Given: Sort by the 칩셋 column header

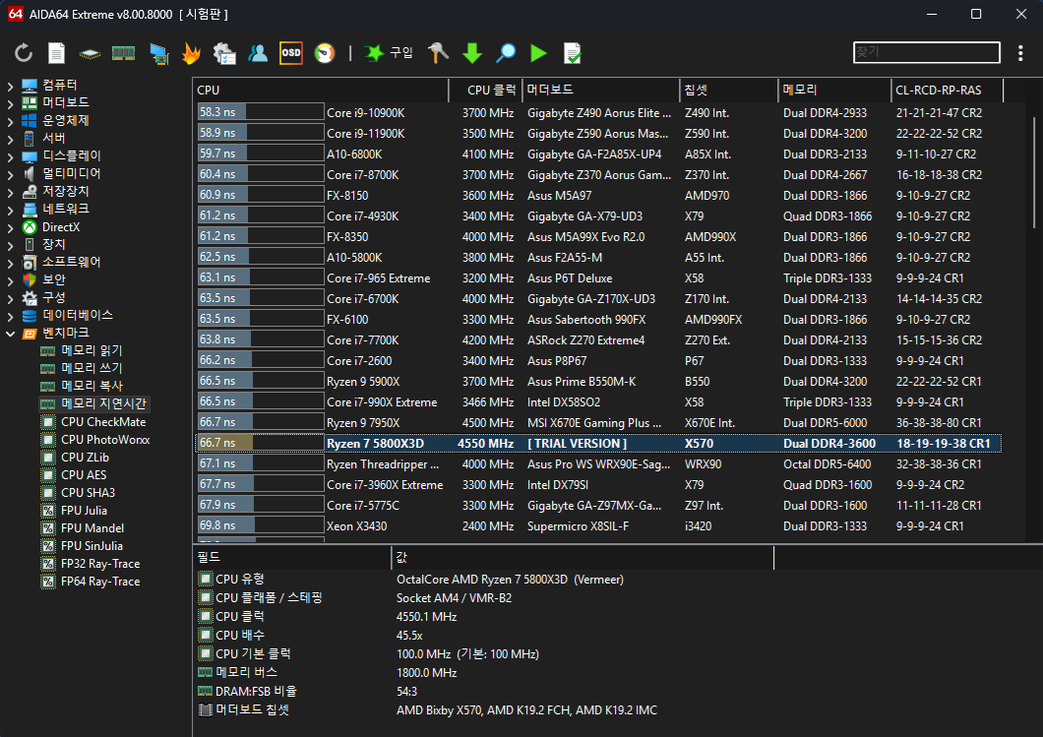Looking at the screenshot, I should [x=729, y=90].
